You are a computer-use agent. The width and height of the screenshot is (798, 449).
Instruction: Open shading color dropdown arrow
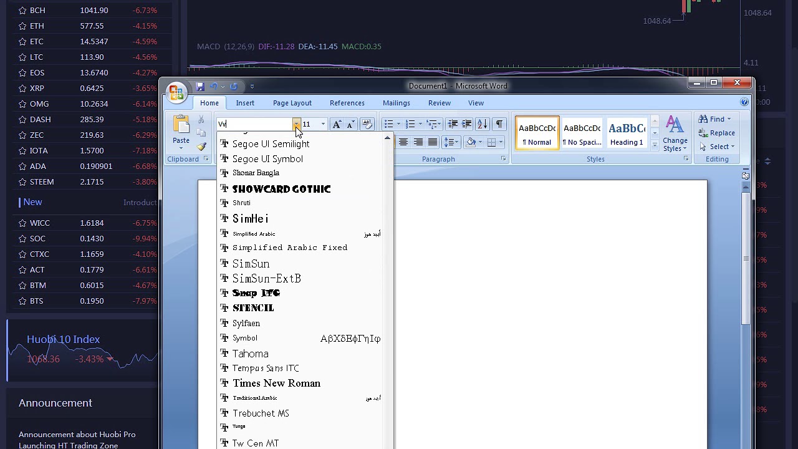480,142
